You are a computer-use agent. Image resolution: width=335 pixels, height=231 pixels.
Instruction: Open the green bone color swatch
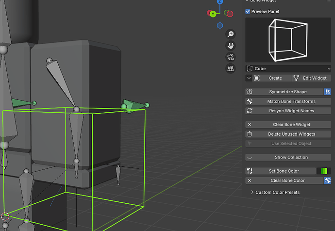click(324, 171)
